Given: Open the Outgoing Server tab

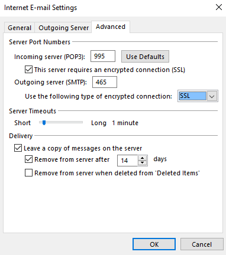Looking at the screenshot, I should click(63, 28).
